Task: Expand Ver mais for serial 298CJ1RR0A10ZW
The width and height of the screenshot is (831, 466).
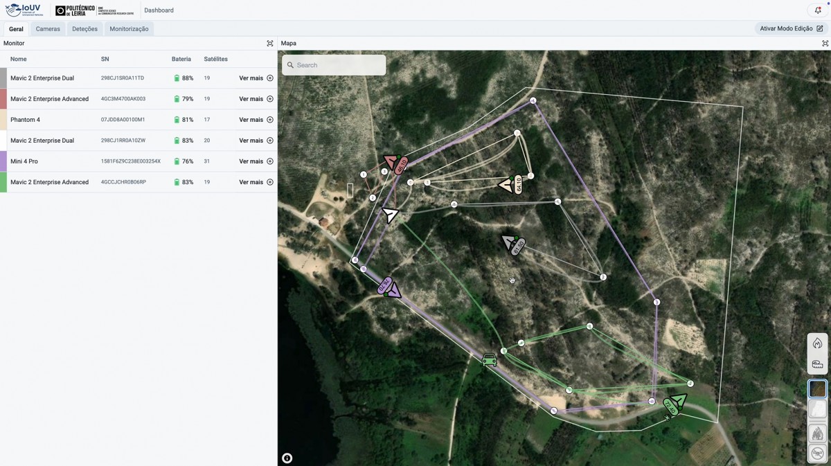Action: 256,141
